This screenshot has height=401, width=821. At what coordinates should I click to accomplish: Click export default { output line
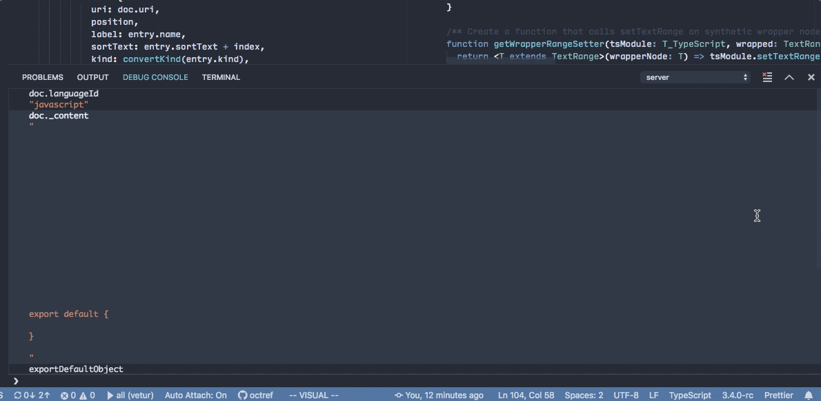click(x=68, y=314)
